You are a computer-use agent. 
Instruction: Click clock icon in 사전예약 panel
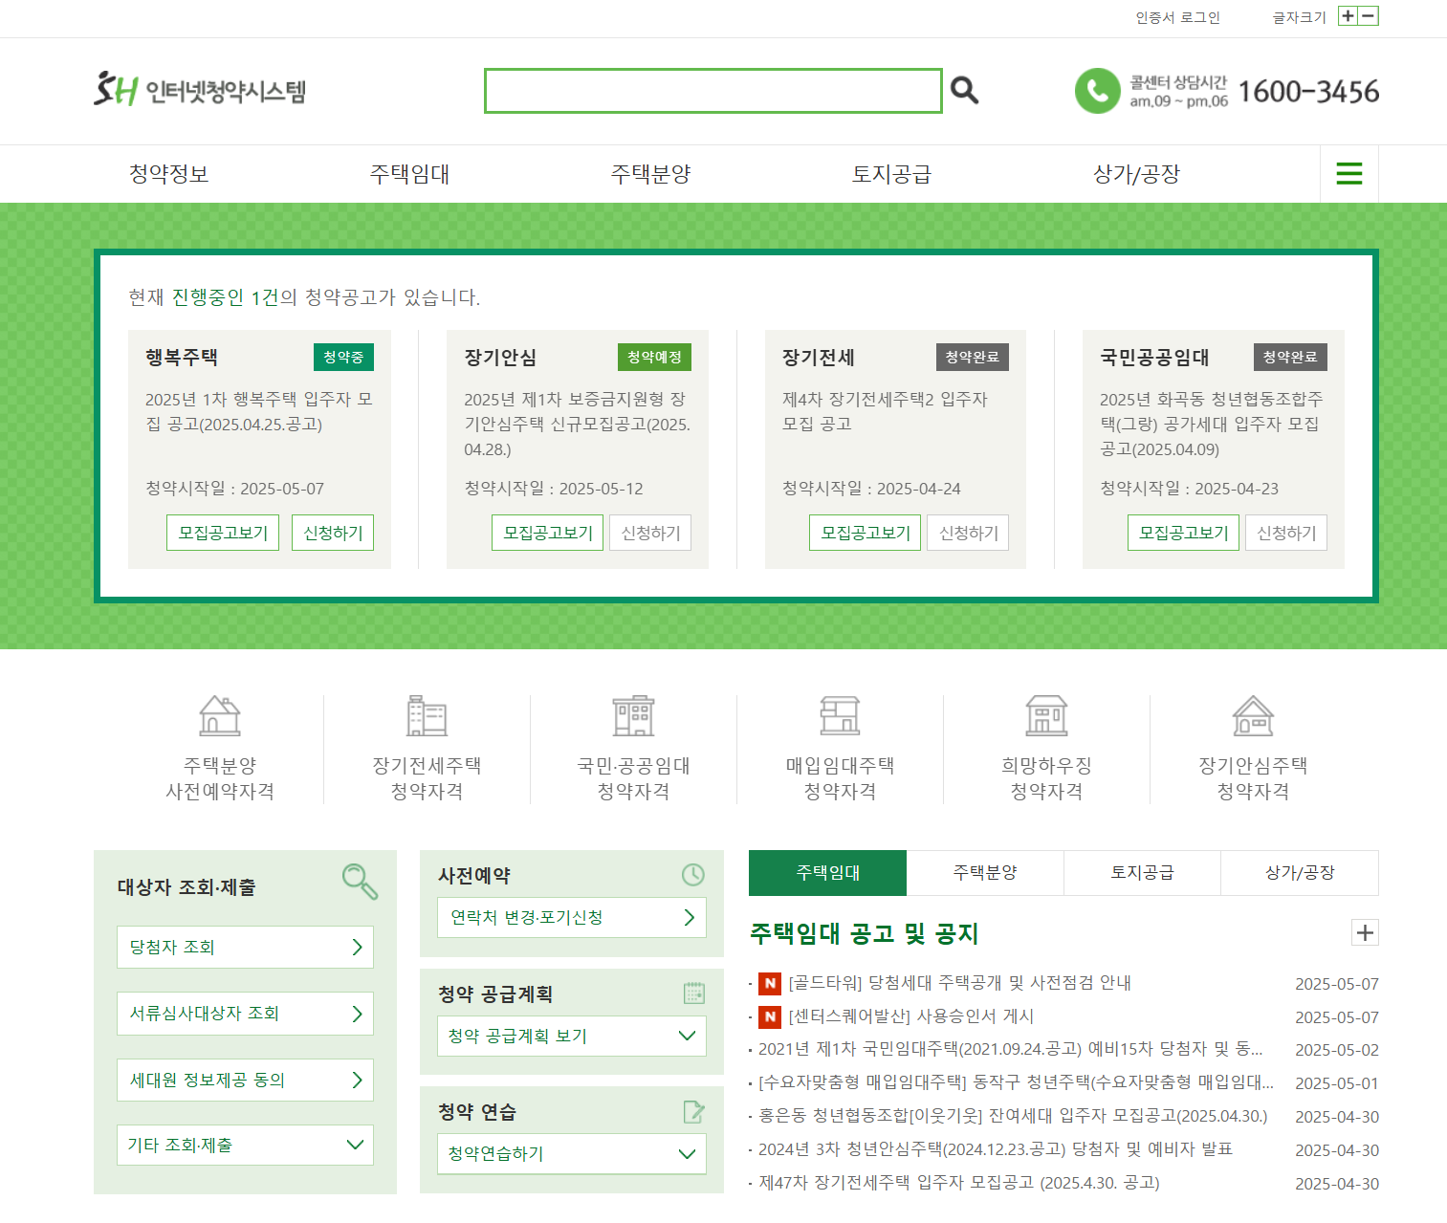[693, 874]
